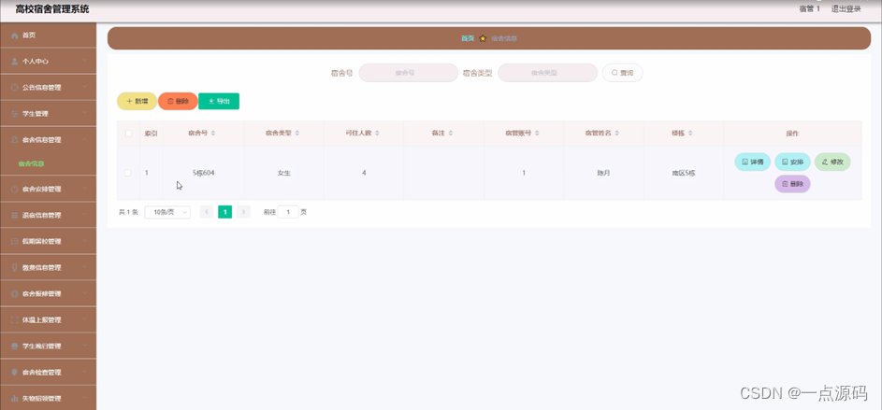This screenshot has width=882, height=410.
Task: Focus the 宿舍号 search input
Action: (409, 73)
